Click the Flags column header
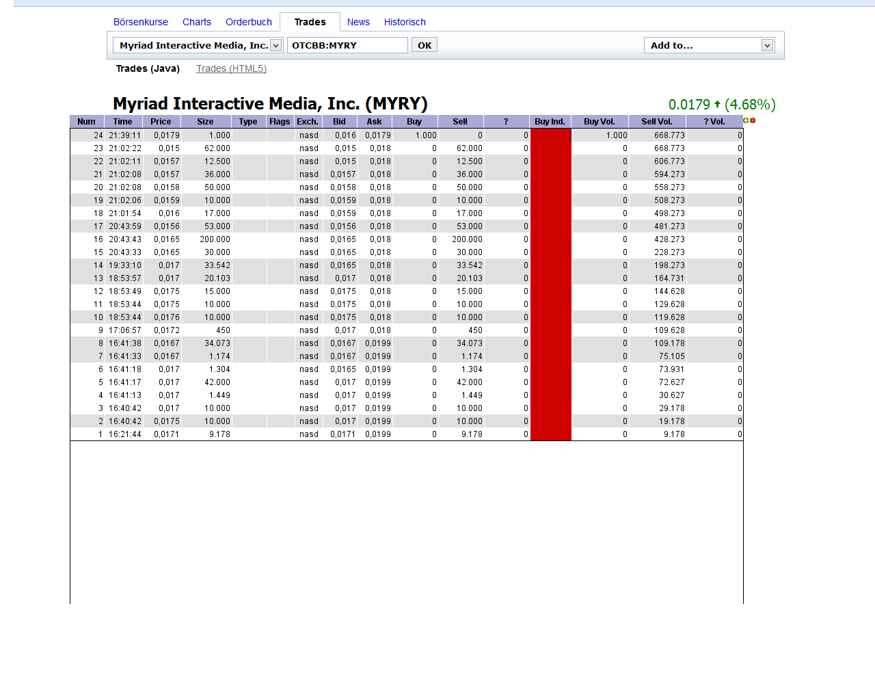The width and height of the screenshot is (875, 673). click(280, 122)
